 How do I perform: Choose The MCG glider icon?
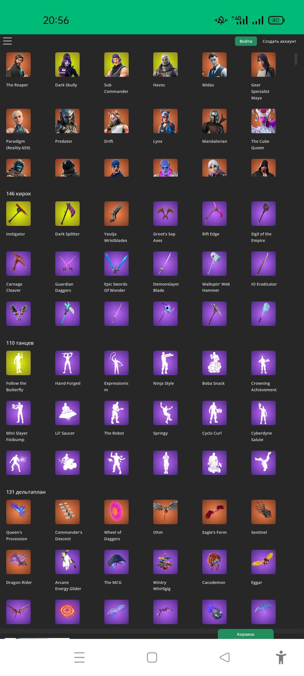point(116,562)
